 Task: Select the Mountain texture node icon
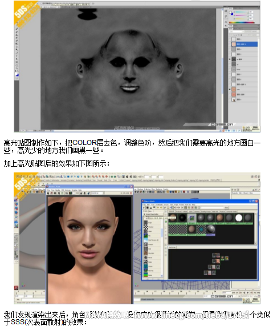(146, 253)
